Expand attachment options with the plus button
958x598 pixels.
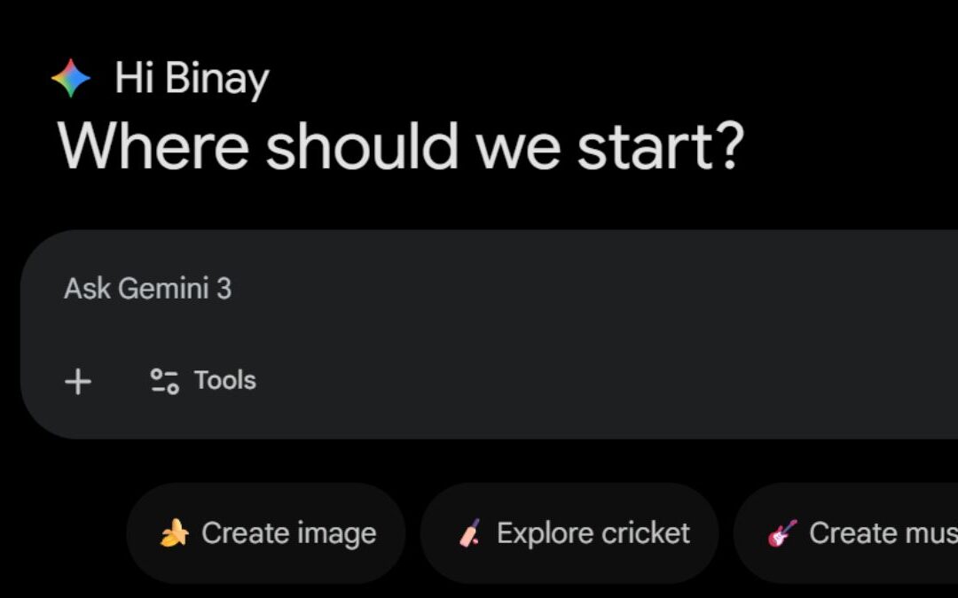coord(79,381)
